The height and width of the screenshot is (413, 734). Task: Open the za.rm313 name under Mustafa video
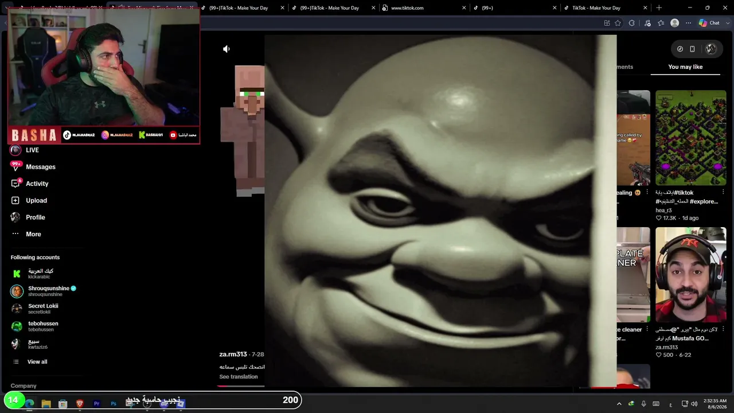666,348
